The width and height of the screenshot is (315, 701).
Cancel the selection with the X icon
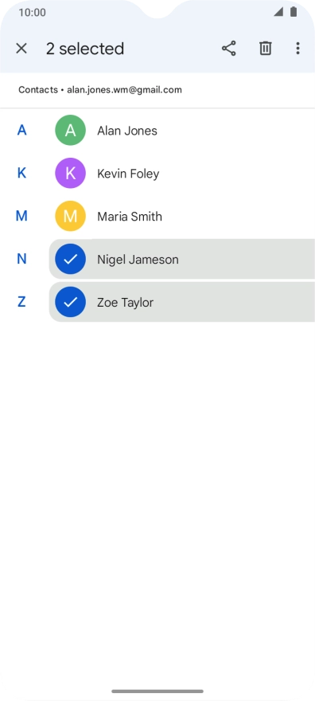21,49
